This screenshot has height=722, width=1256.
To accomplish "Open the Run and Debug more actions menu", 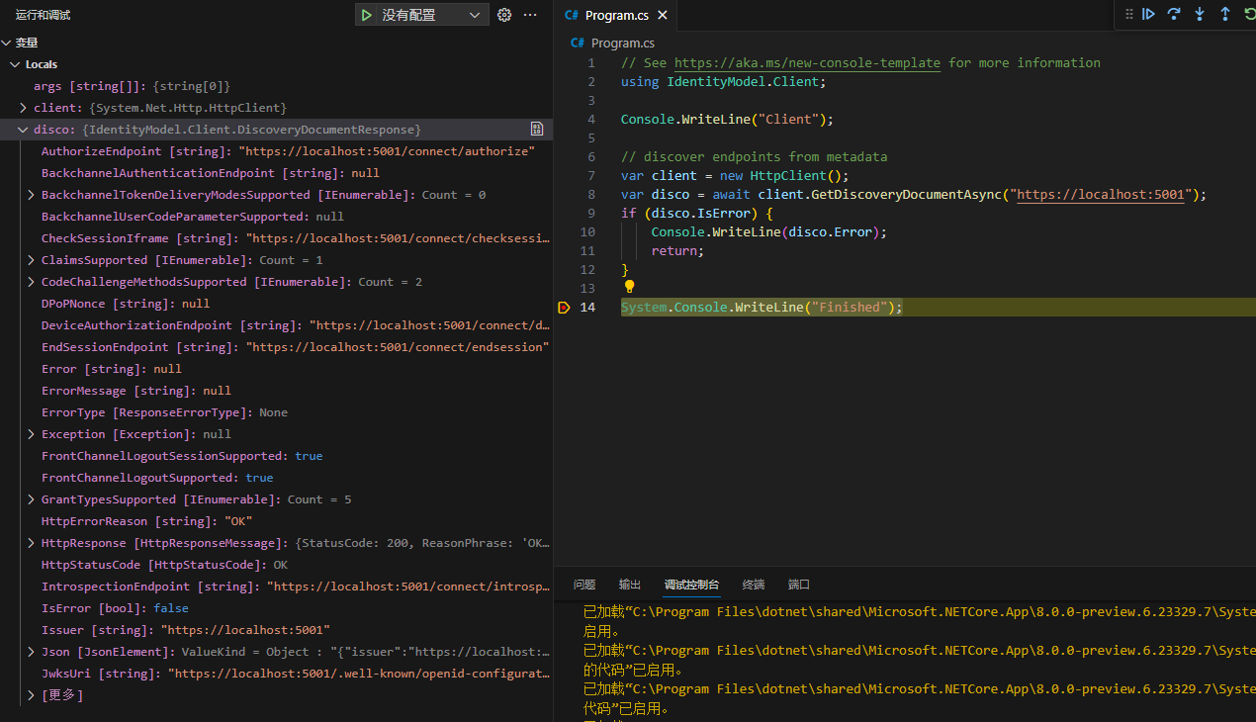I will (x=530, y=15).
